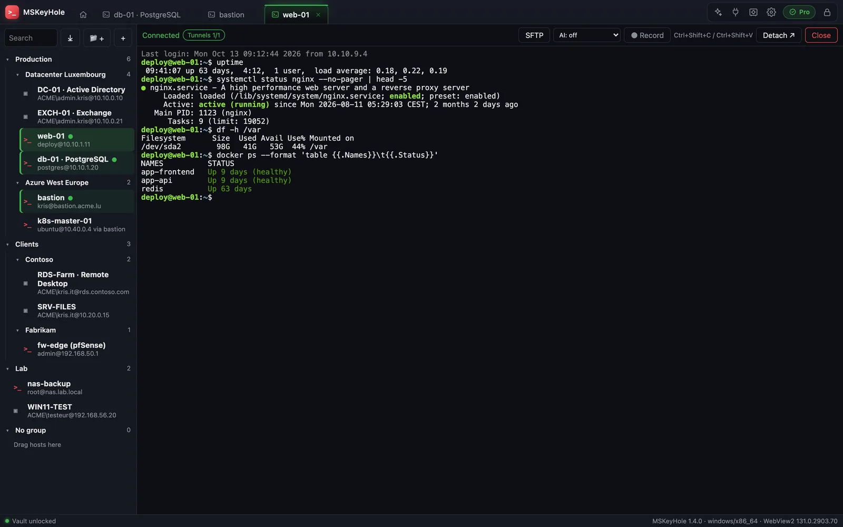The width and height of the screenshot is (843, 527).
Task: Click the root@nas.lab.local address text
Action: (x=55, y=392)
